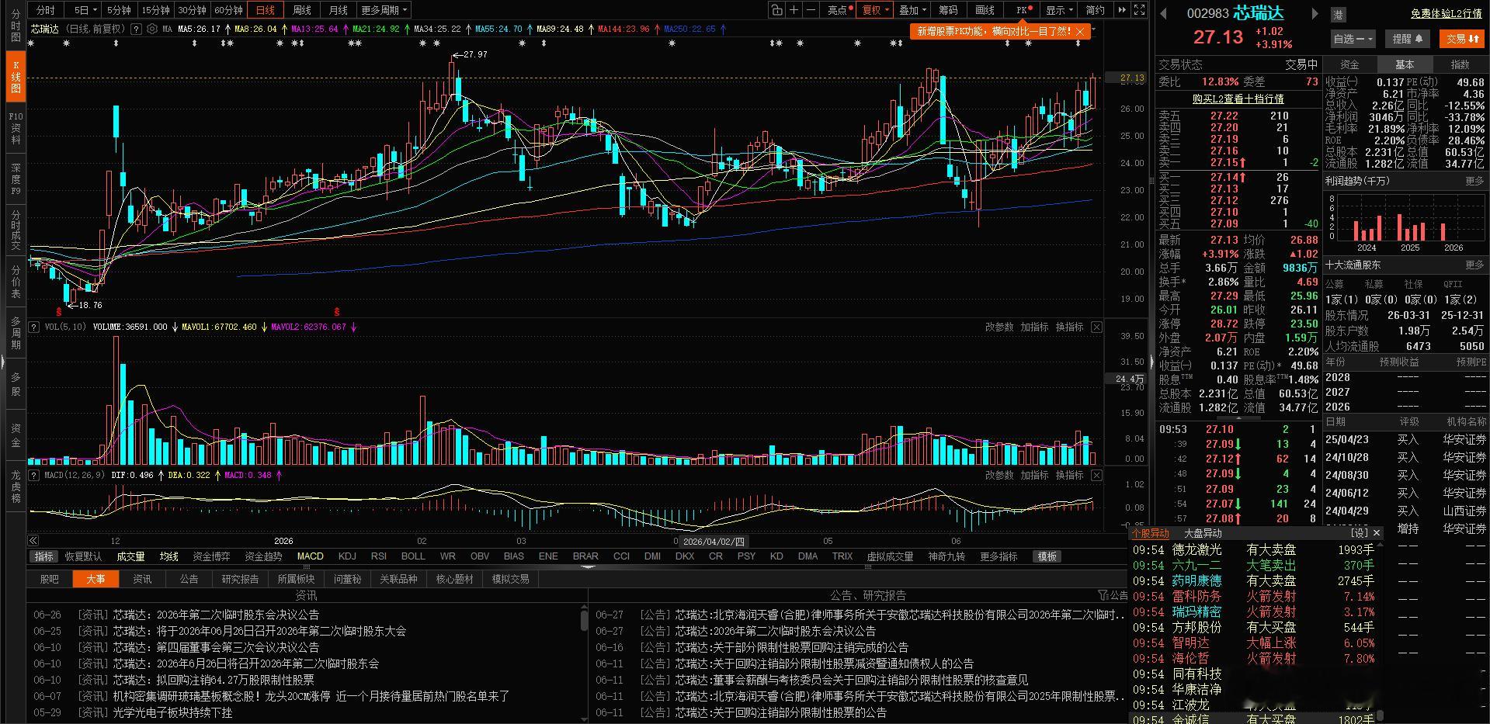Viewport: 1490px width, 724px height.
Task: Open 研究报告 bottom tab
Action: pos(240,579)
